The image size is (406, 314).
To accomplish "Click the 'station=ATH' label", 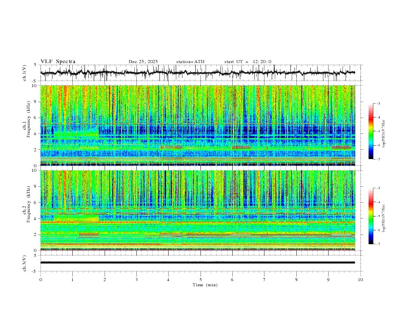I will (190, 62).
